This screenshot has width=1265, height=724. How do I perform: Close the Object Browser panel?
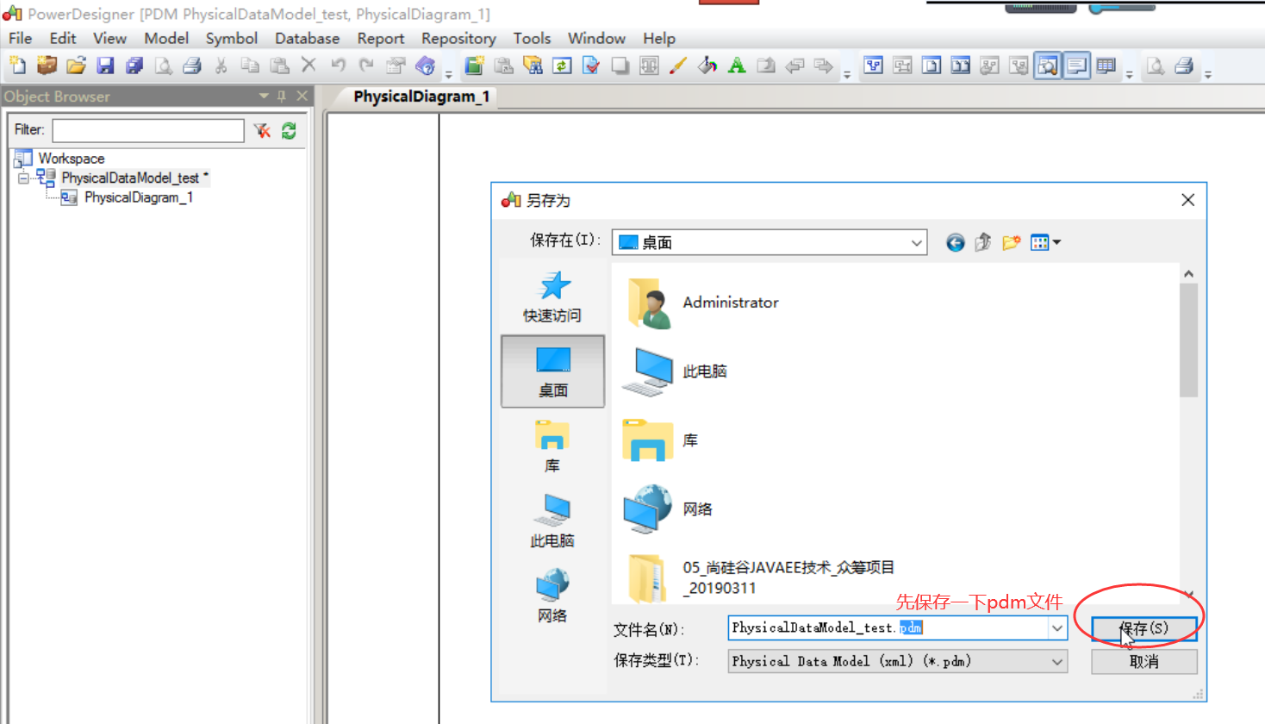302,96
